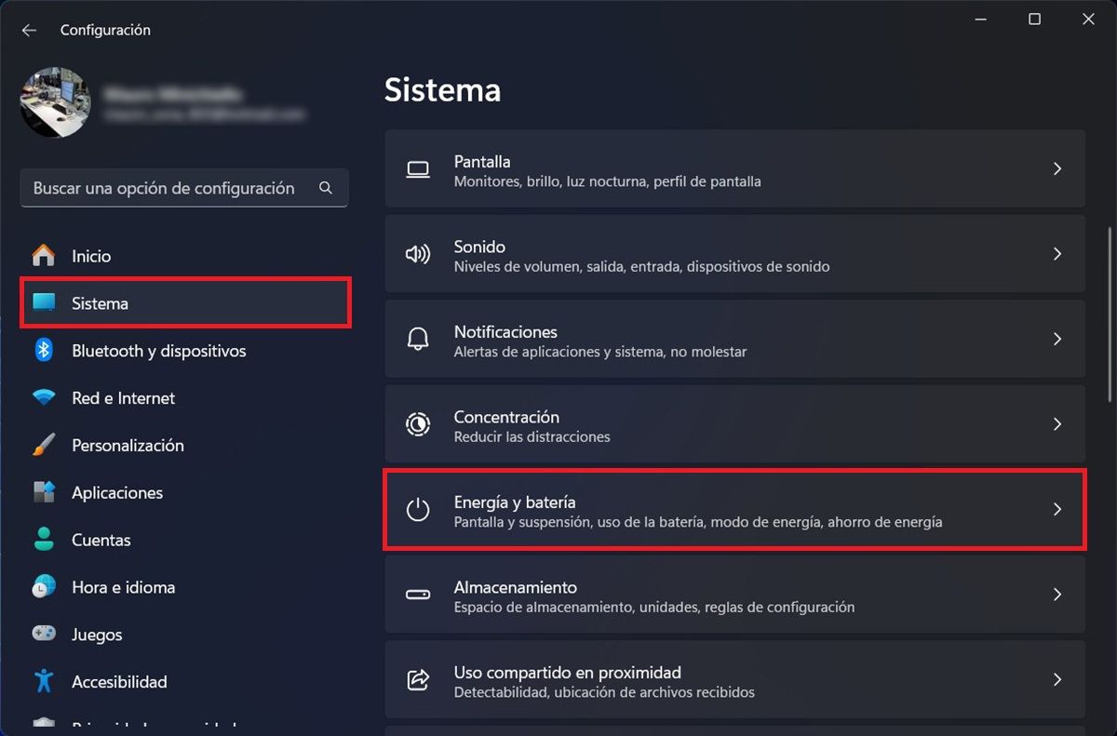Image resolution: width=1117 pixels, height=736 pixels.
Task: Click the Wi-Fi icon for Red e Internet
Action: coord(44,398)
